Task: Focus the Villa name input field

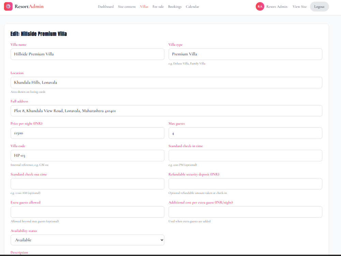Action: [87, 54]
